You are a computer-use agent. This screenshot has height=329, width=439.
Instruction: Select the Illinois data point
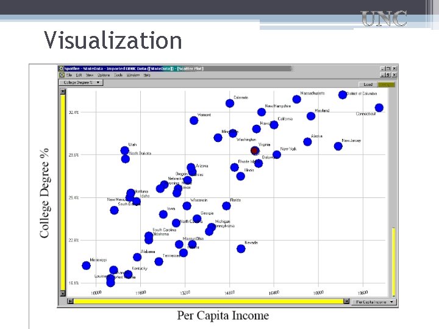[240, 176]
